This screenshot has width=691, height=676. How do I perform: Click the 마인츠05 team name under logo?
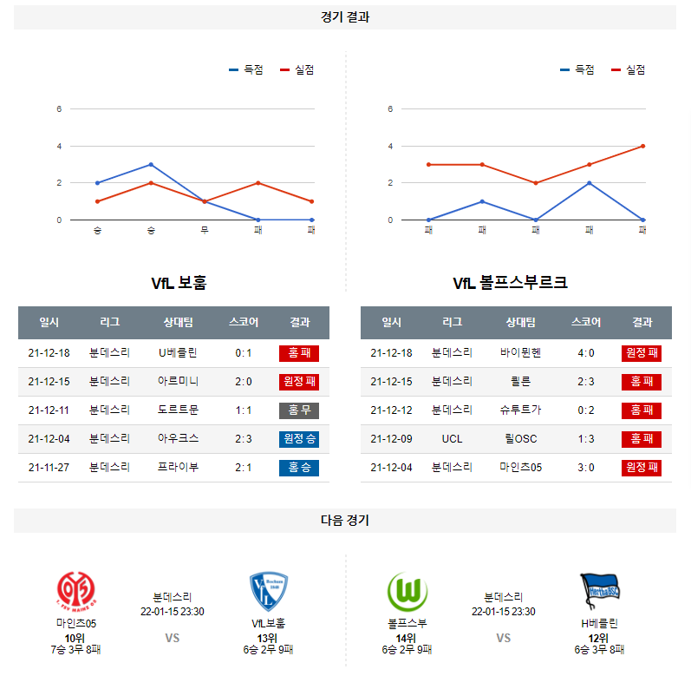pos(76,624)
